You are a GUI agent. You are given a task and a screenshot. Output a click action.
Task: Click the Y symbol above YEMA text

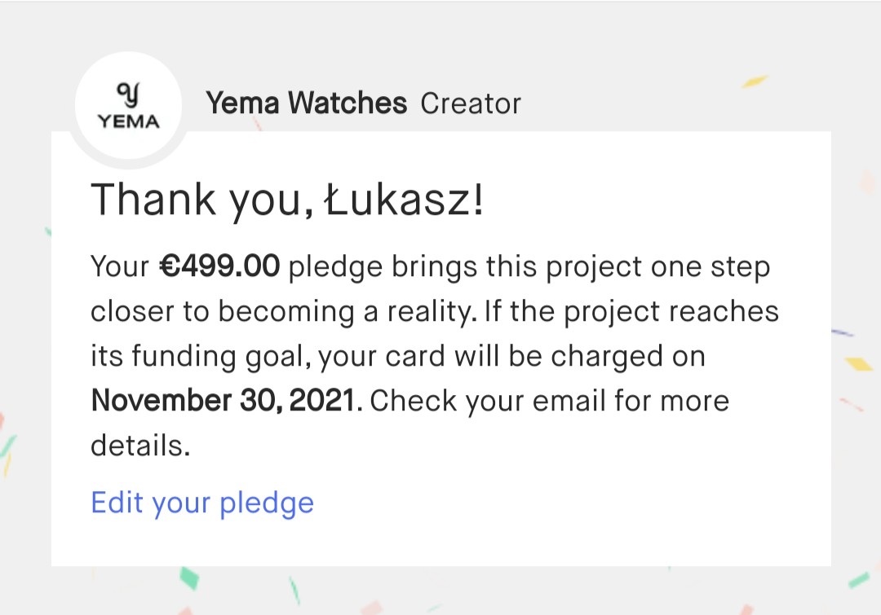point(128,94)
